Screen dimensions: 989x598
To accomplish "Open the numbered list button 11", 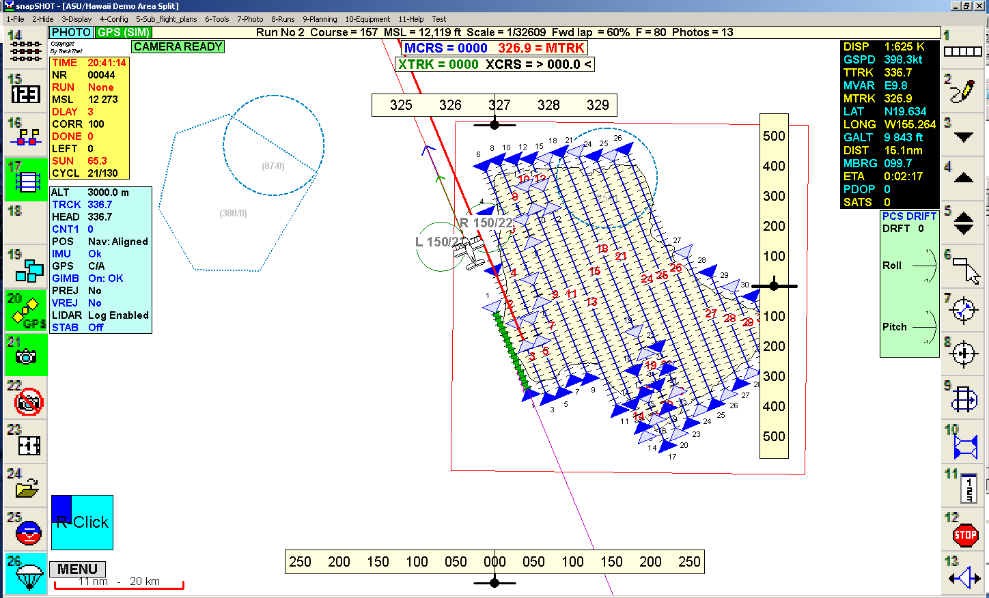I will tap(962, 485).
